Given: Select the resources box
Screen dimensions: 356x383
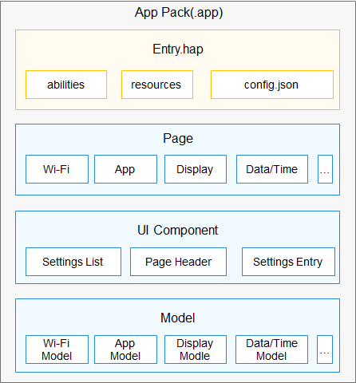Looking at the screenshot, I should pos(157,85).
